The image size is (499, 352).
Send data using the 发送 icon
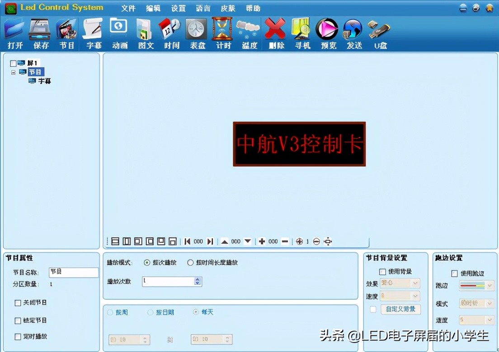coord(353,32)
